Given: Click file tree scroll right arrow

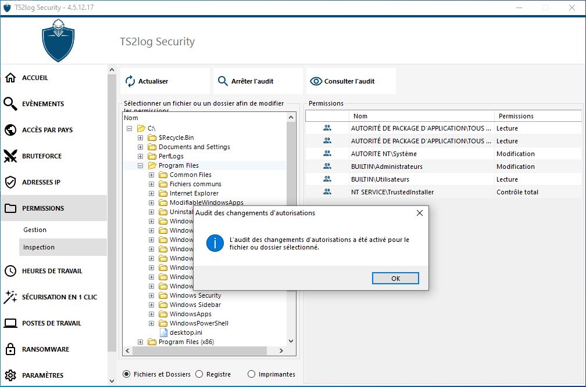Looking at the screenshot, I should coord(281,351).
